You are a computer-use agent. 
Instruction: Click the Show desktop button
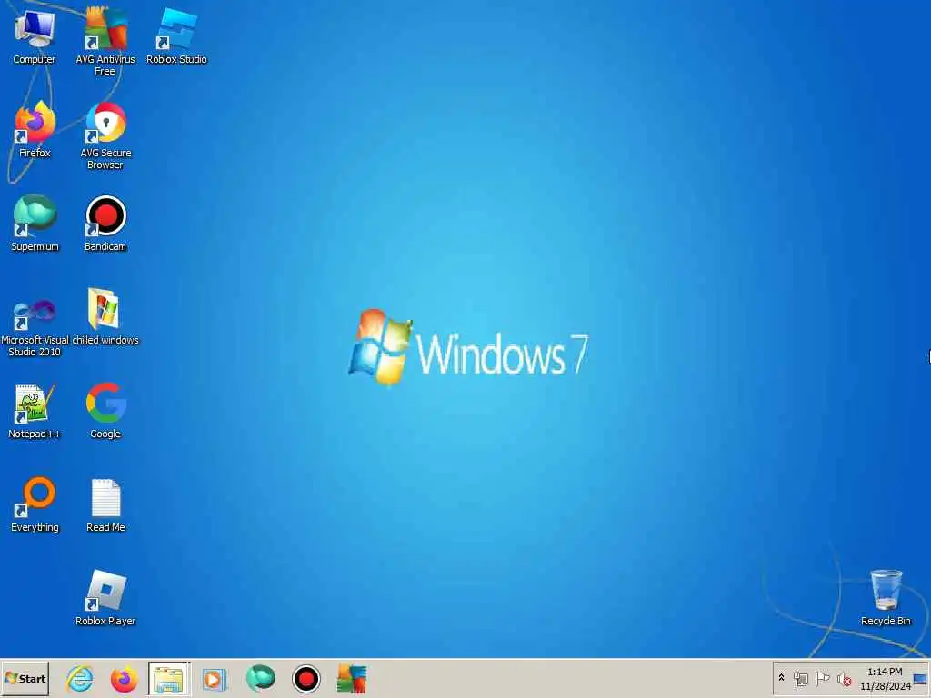click(921, 678)
